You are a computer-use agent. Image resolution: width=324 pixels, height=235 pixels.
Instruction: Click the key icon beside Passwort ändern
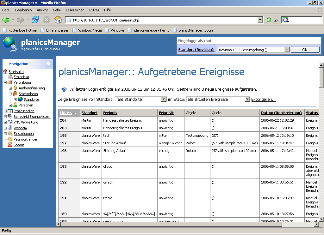[x=10, y=139]
